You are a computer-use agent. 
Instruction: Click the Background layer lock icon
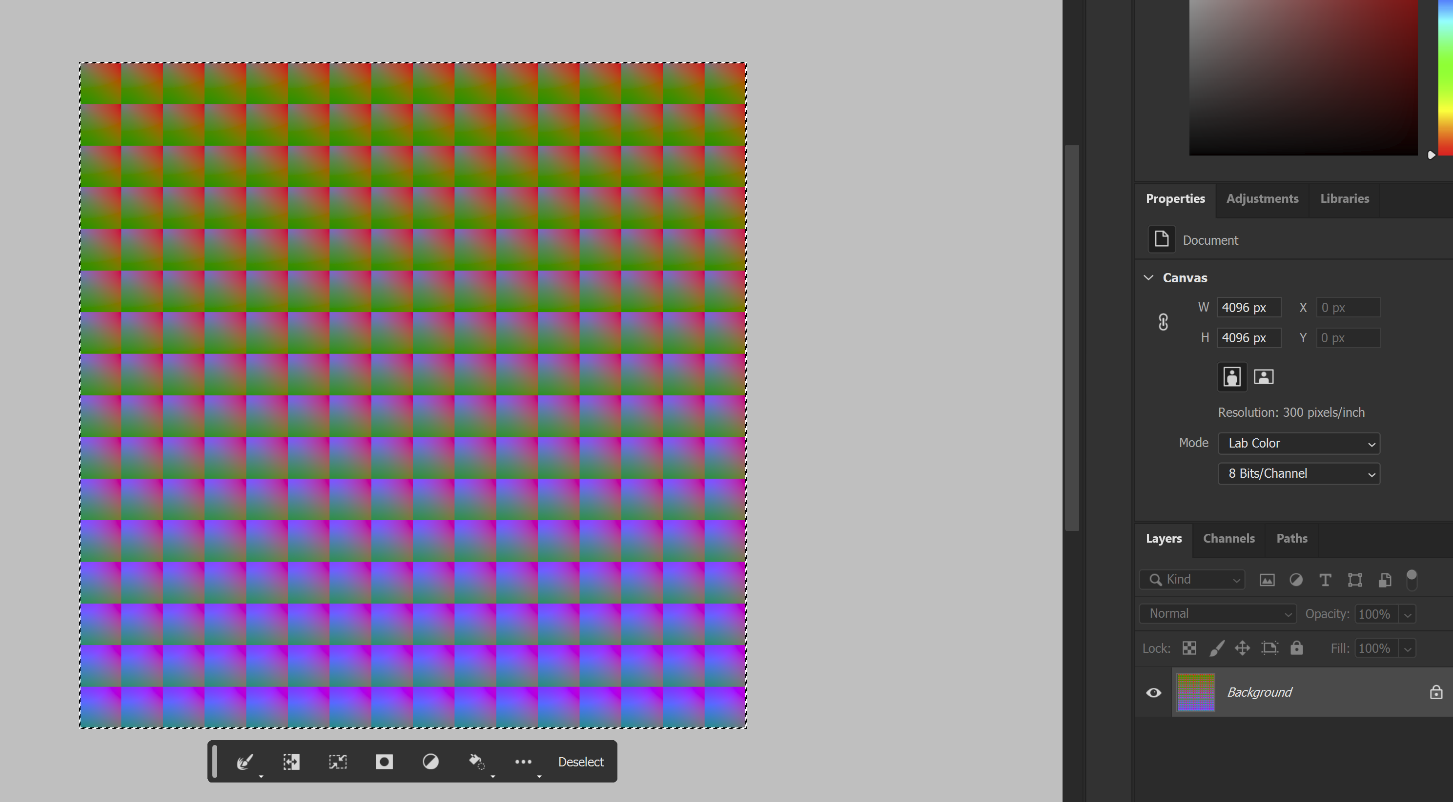click(1436, 692)
